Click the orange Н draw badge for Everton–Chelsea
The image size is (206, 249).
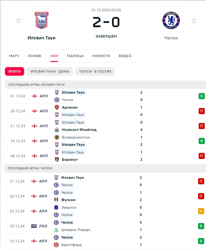pyautogui.click(x=201, y=211)
